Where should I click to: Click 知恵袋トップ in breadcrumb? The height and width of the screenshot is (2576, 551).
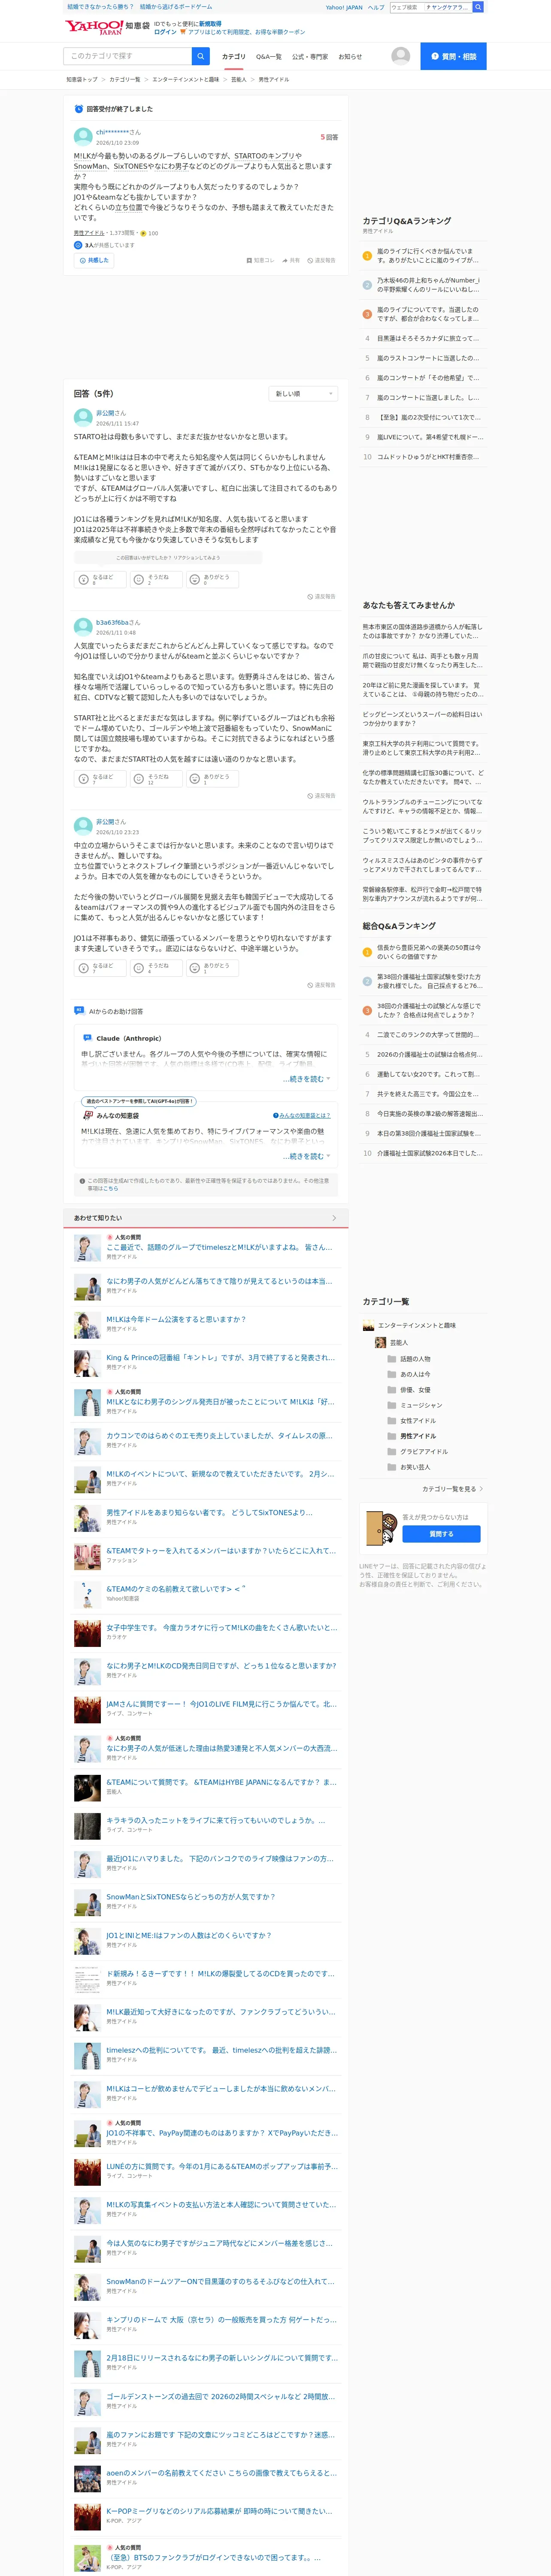tap(82, 79)
